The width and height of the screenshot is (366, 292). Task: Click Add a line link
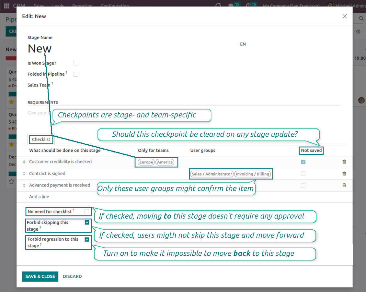tap(39, 197)
